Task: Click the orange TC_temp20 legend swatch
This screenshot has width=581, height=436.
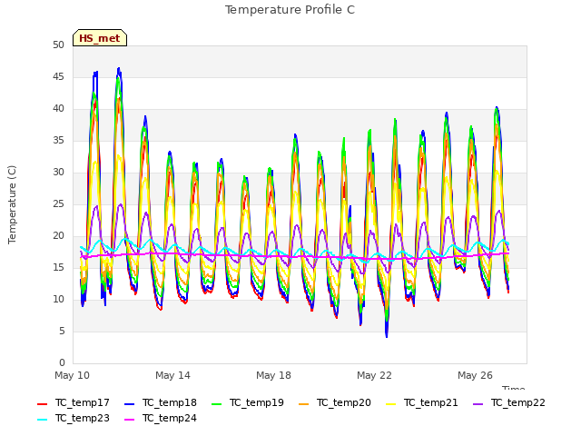Action: pyautogui.click(x=303, y=403)
